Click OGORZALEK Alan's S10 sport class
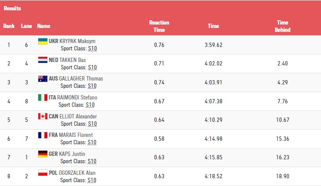This screenshot has width=321, height=186. click(x=92, y=180)
